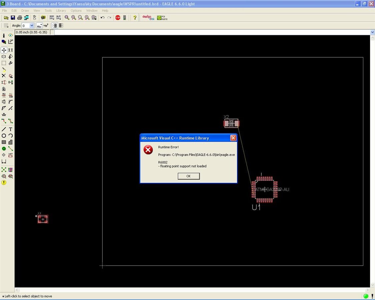Open the Edit menu
This screenshot has width=375, height=300.
pos(14,11)
